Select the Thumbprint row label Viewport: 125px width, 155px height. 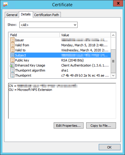[23, 75]
